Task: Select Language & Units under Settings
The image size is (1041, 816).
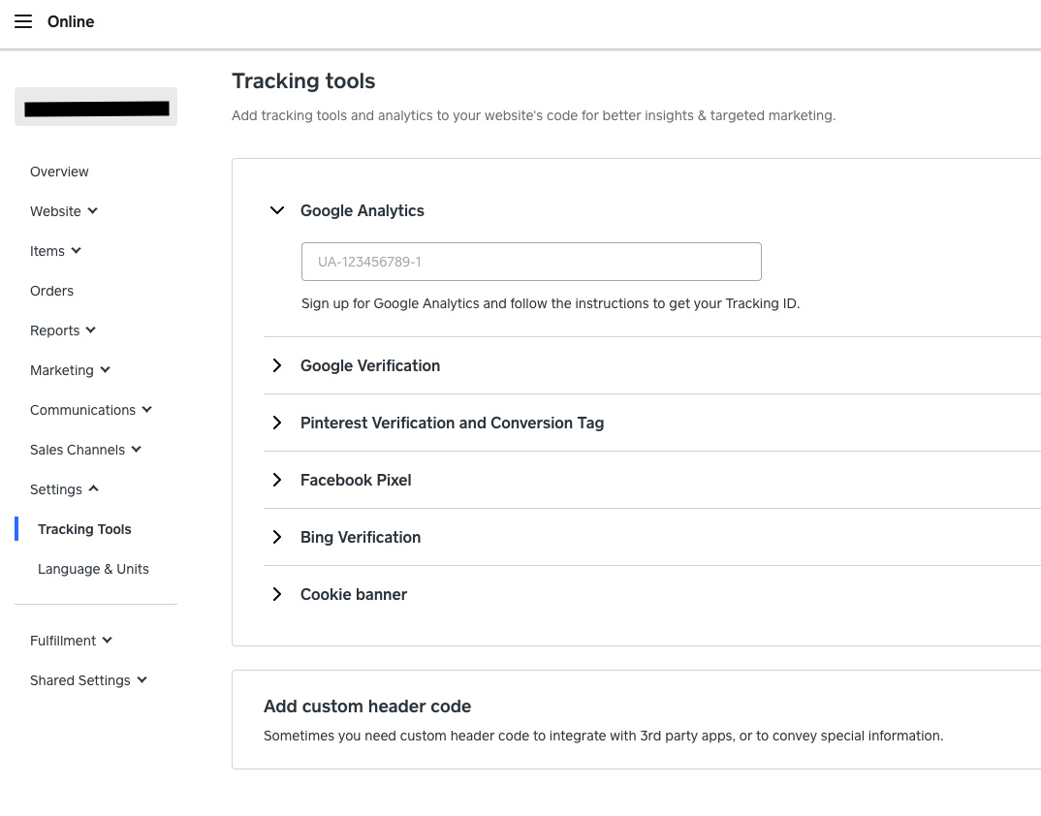Action: pos(93,569)
